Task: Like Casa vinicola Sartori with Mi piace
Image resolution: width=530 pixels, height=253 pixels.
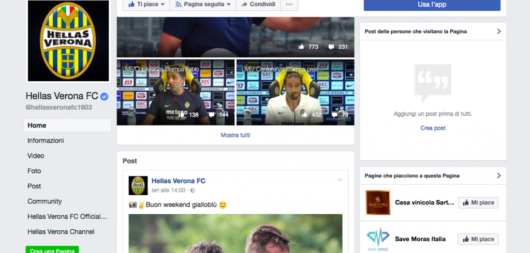Action: 478,203
